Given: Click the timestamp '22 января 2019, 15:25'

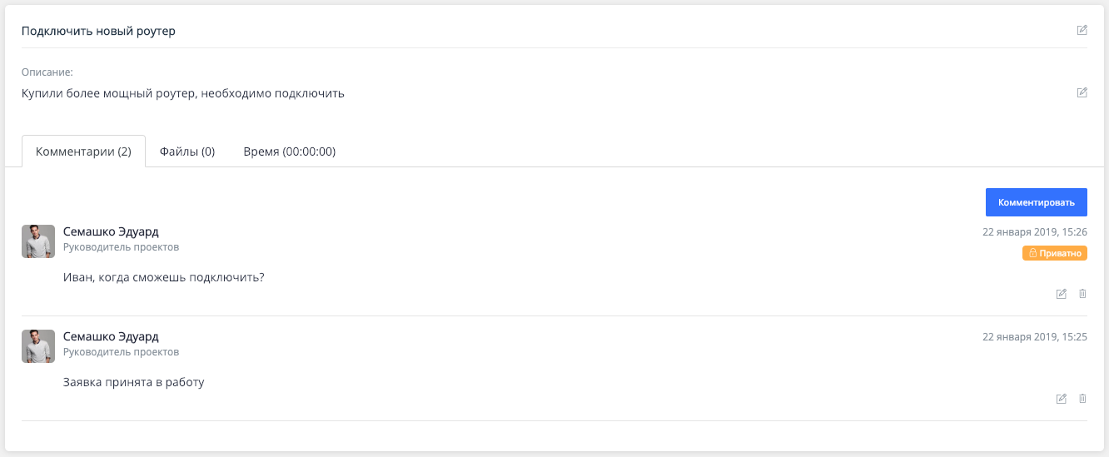Looking at the screenshot, I should [x=1034, y=337].
